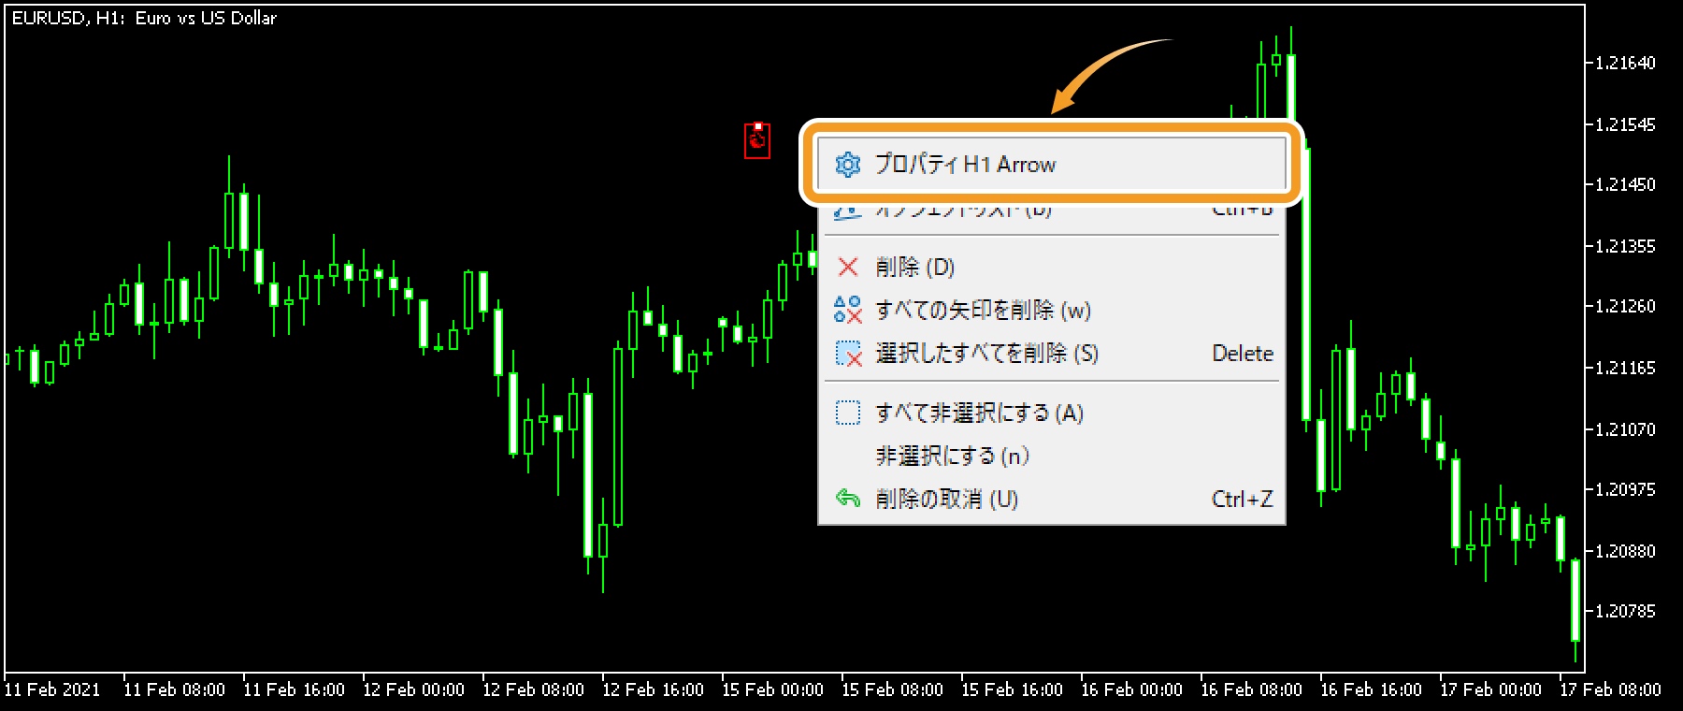Screen dimensions: 1683x711
Task: Select すべての矢印を削除 (w) menu item
Action: (x=1051, y=310)
